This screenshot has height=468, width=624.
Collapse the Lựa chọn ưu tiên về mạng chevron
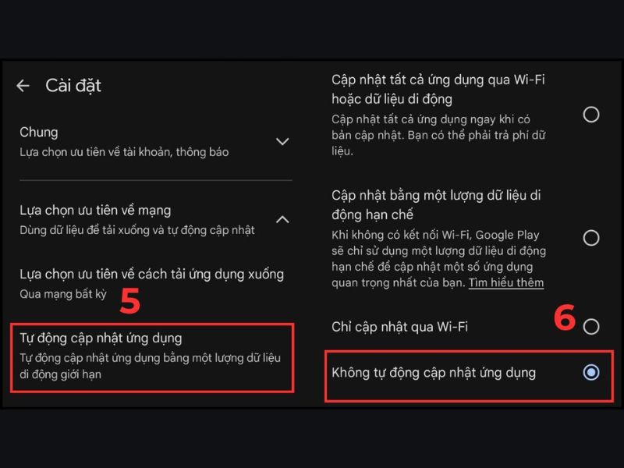click(282, 219)
